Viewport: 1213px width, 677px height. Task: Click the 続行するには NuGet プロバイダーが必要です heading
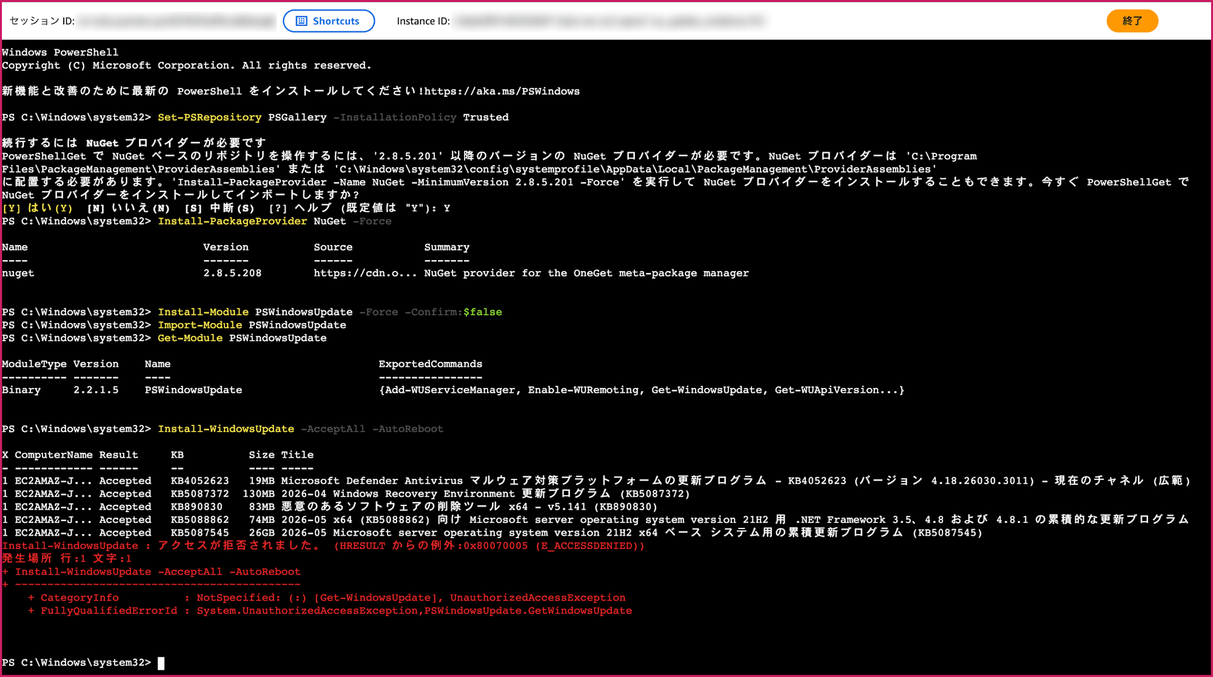click(134, 143)
